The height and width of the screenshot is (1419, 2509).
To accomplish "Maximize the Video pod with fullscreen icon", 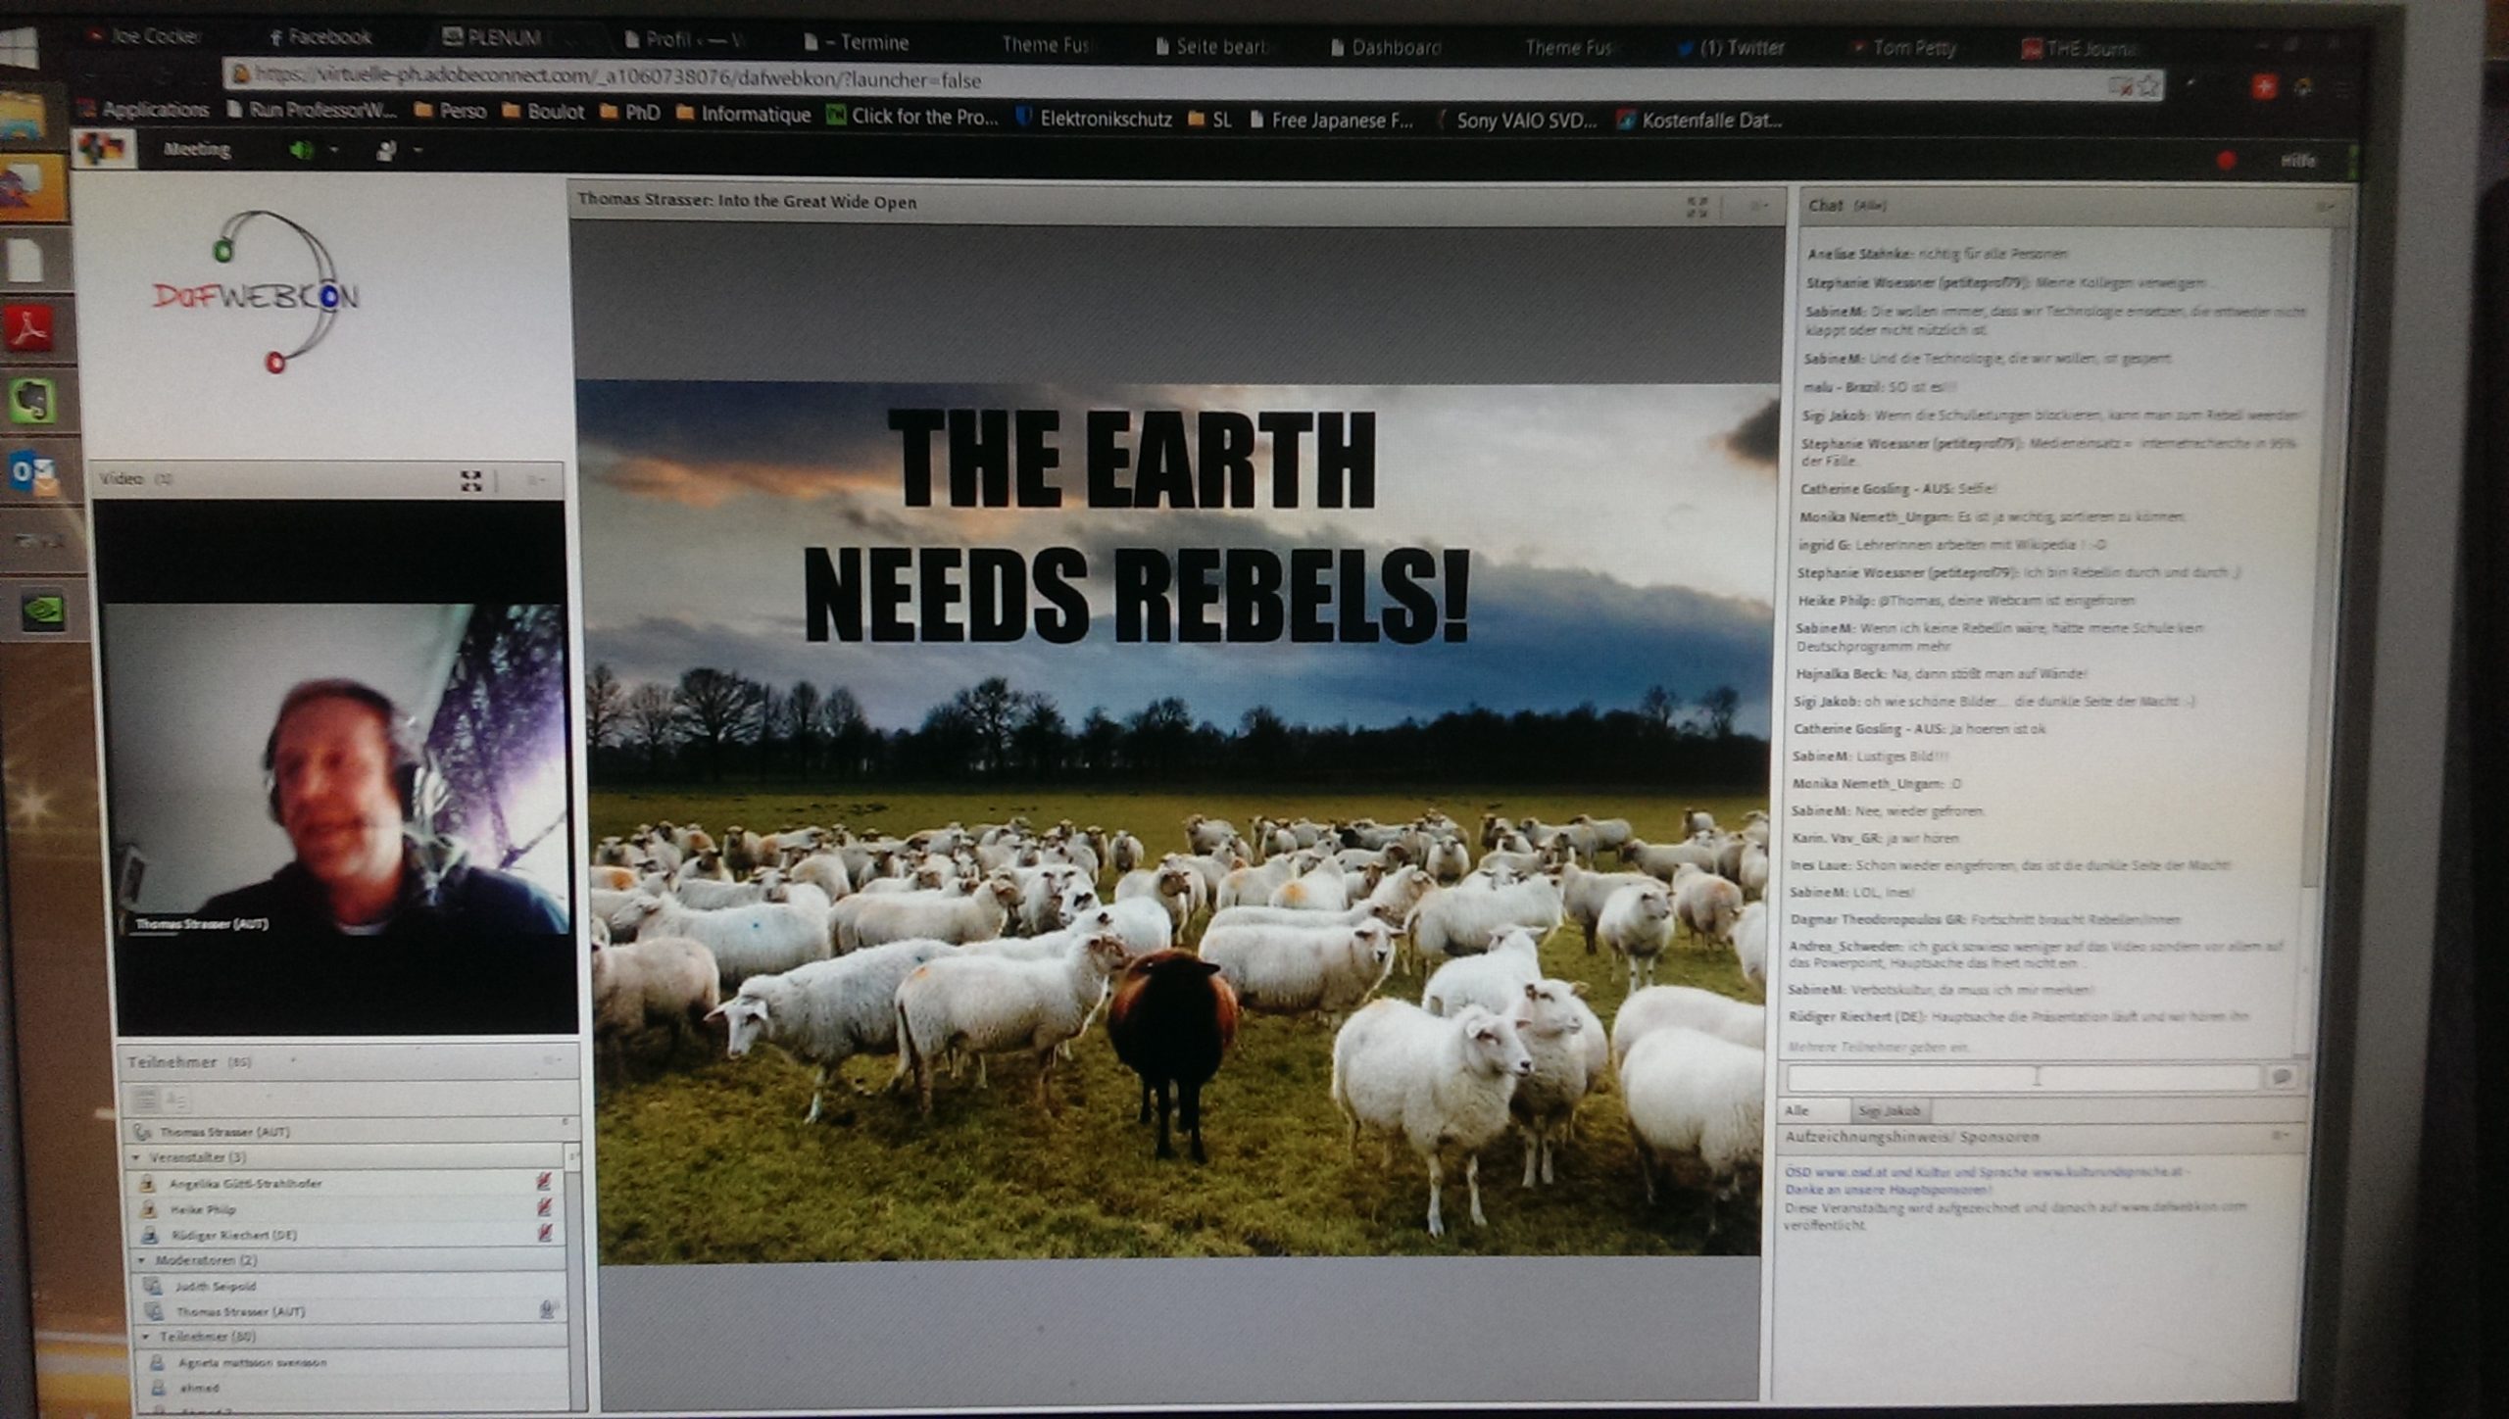I will click(471, 481).
